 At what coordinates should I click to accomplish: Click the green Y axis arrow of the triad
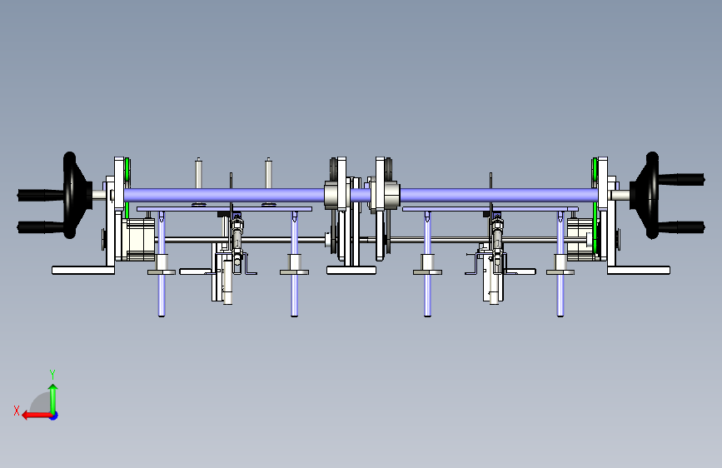[53, 398]
